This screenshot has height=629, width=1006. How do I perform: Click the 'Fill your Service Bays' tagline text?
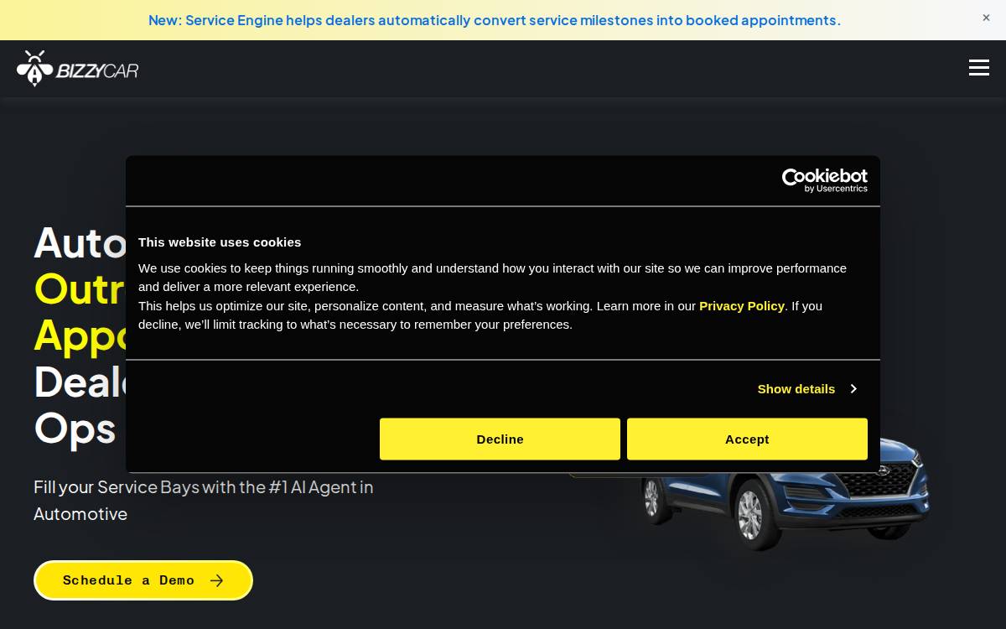[x=204, y=500]
